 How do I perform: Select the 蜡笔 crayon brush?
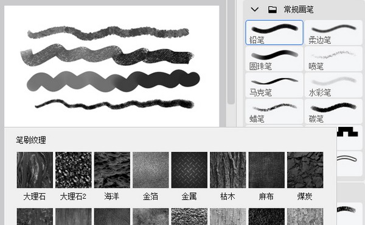[x=274, y=111]
